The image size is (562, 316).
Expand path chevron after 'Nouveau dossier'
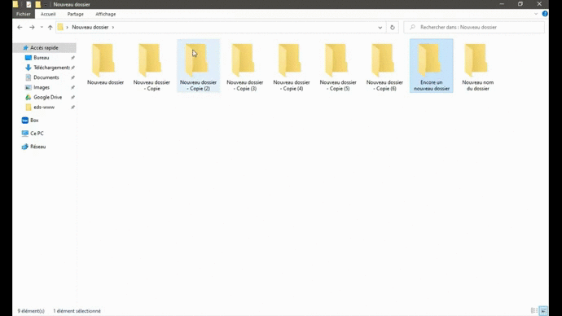coord(113,27)
